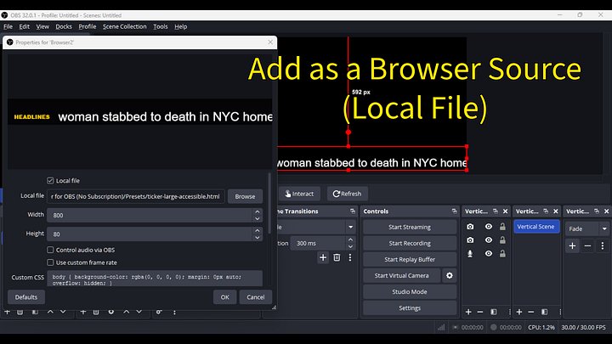Click plus button below the Fade dropdown
The width and height of the screenshot is (612, 344).
[572, 245]
